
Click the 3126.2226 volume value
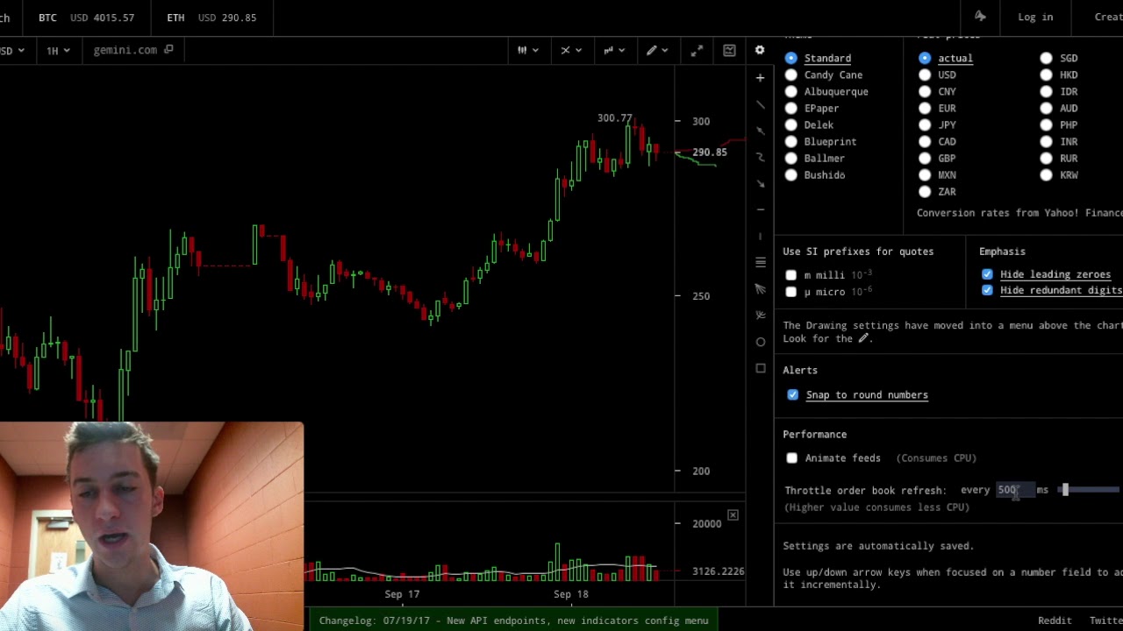(718, 571)
